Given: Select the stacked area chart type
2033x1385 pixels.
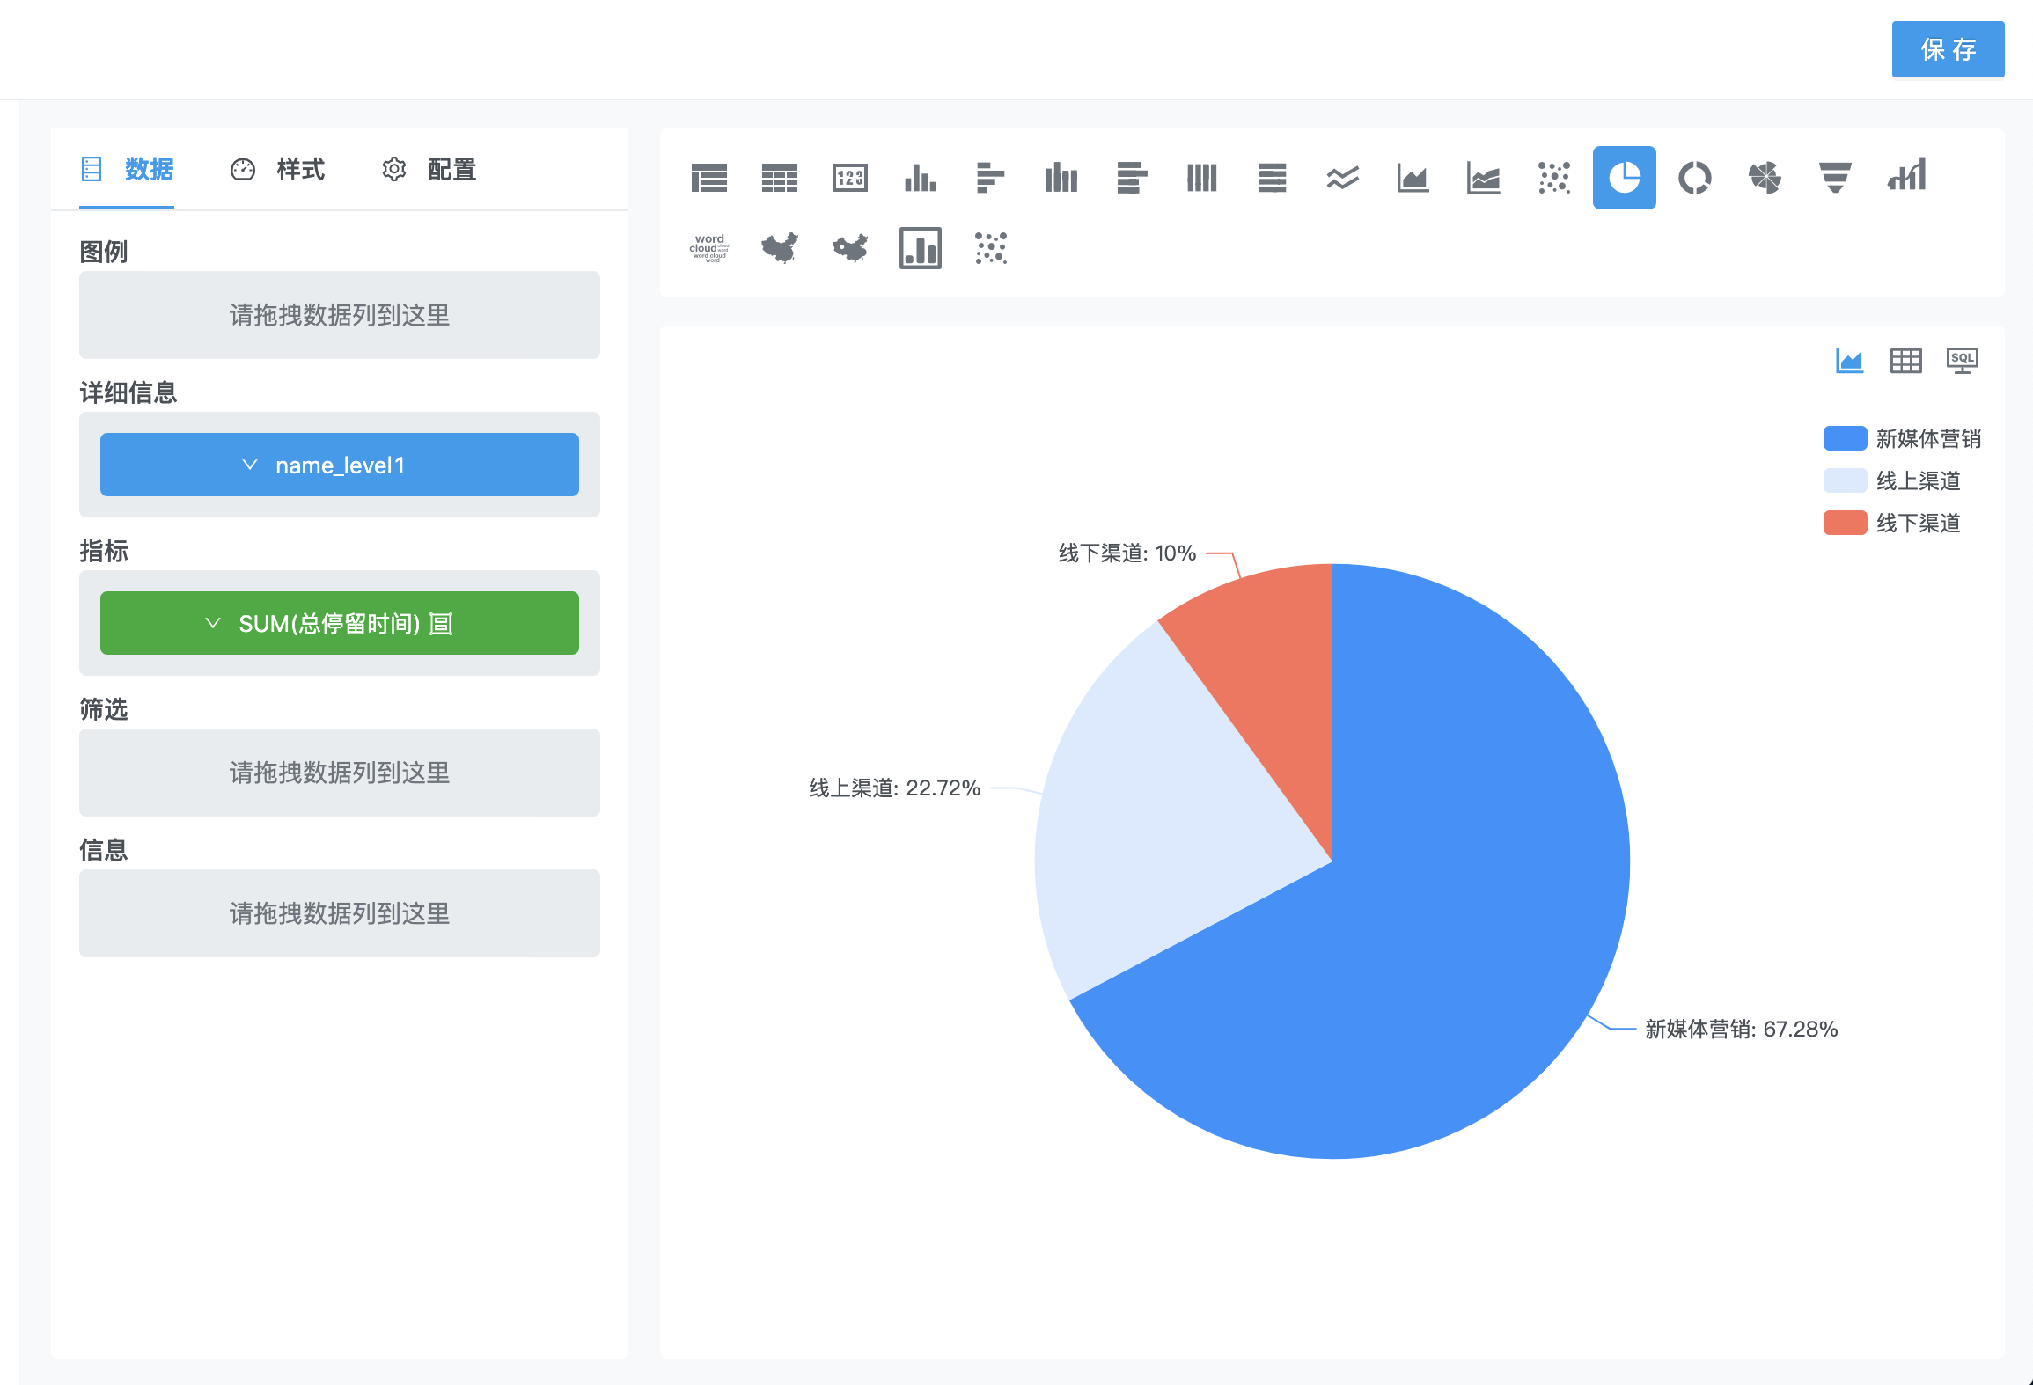Looking at the screenshot, I should [x=1483, y=178].
